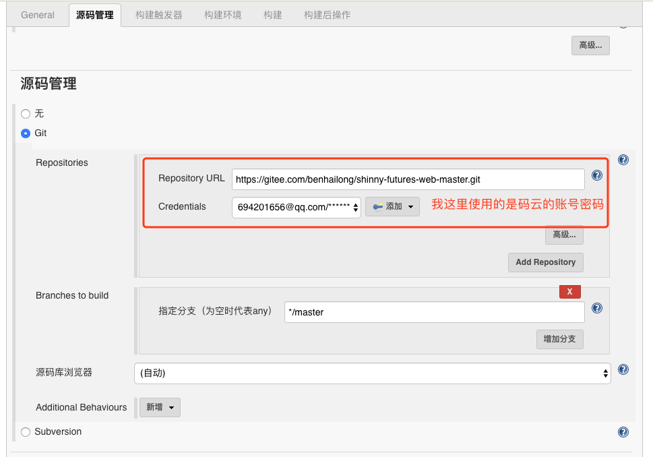Click top 高级... button above 源码管理

pos(590,45)
